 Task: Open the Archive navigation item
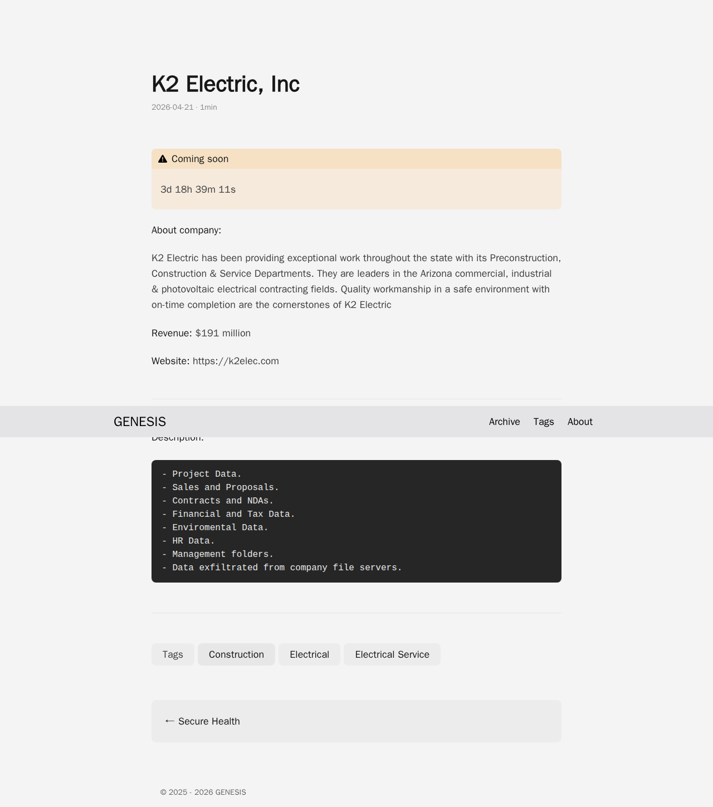pyautogui.click(x=504, y=422)
